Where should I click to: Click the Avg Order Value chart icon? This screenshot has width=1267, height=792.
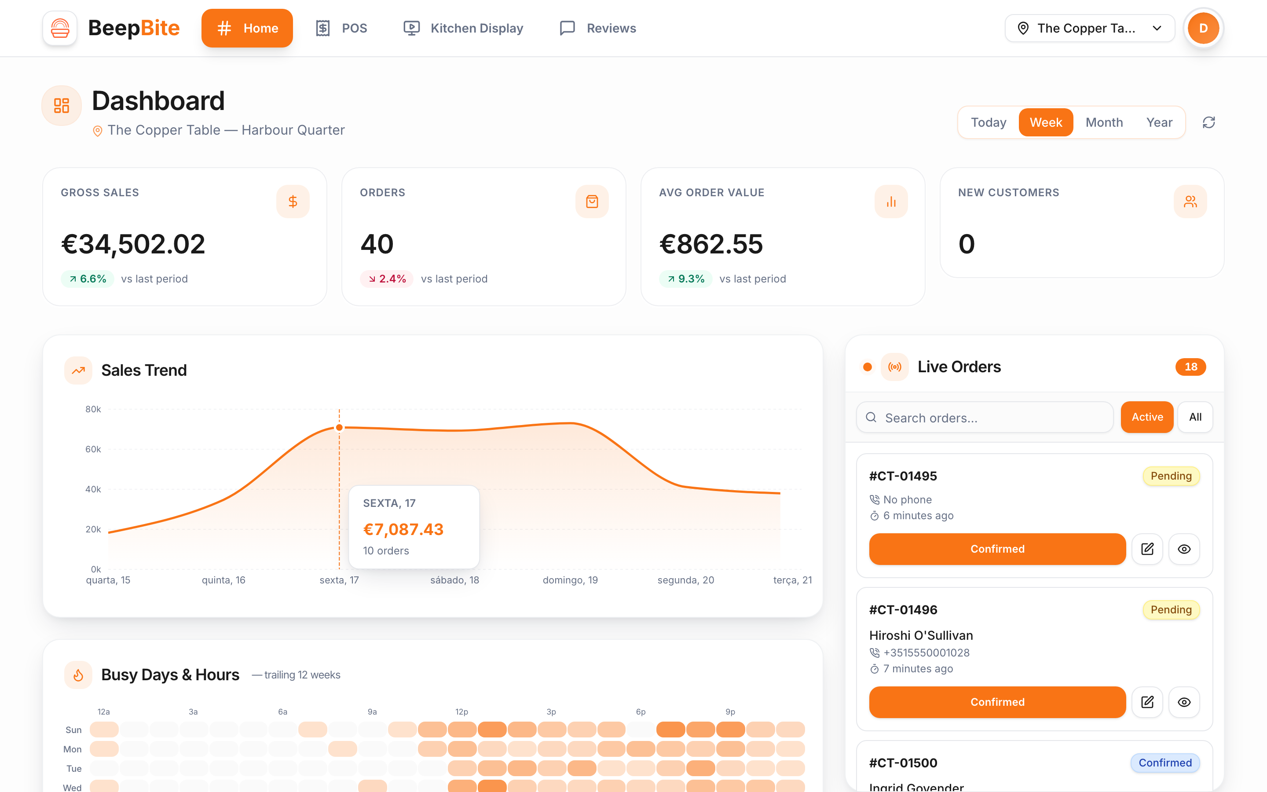(x=891, y=202)
